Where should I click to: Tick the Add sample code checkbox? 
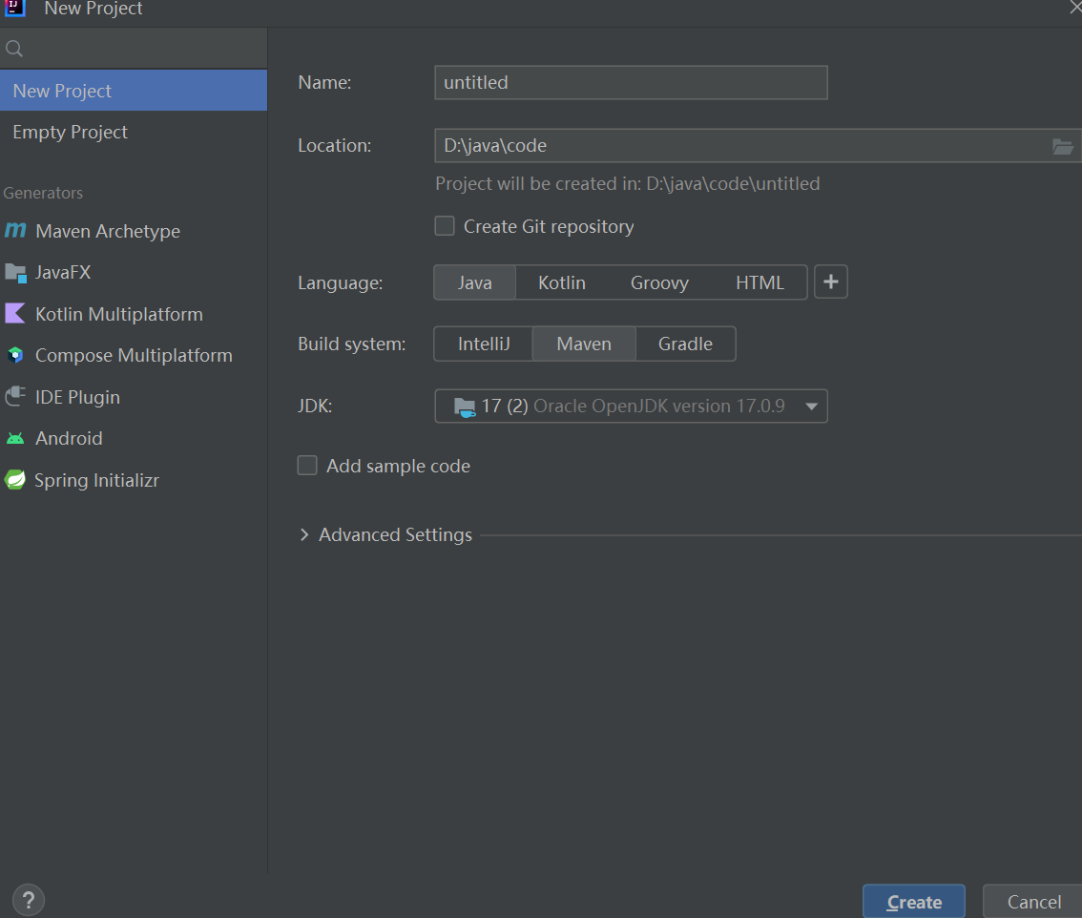pyautogui.click(x=307, y=466)
